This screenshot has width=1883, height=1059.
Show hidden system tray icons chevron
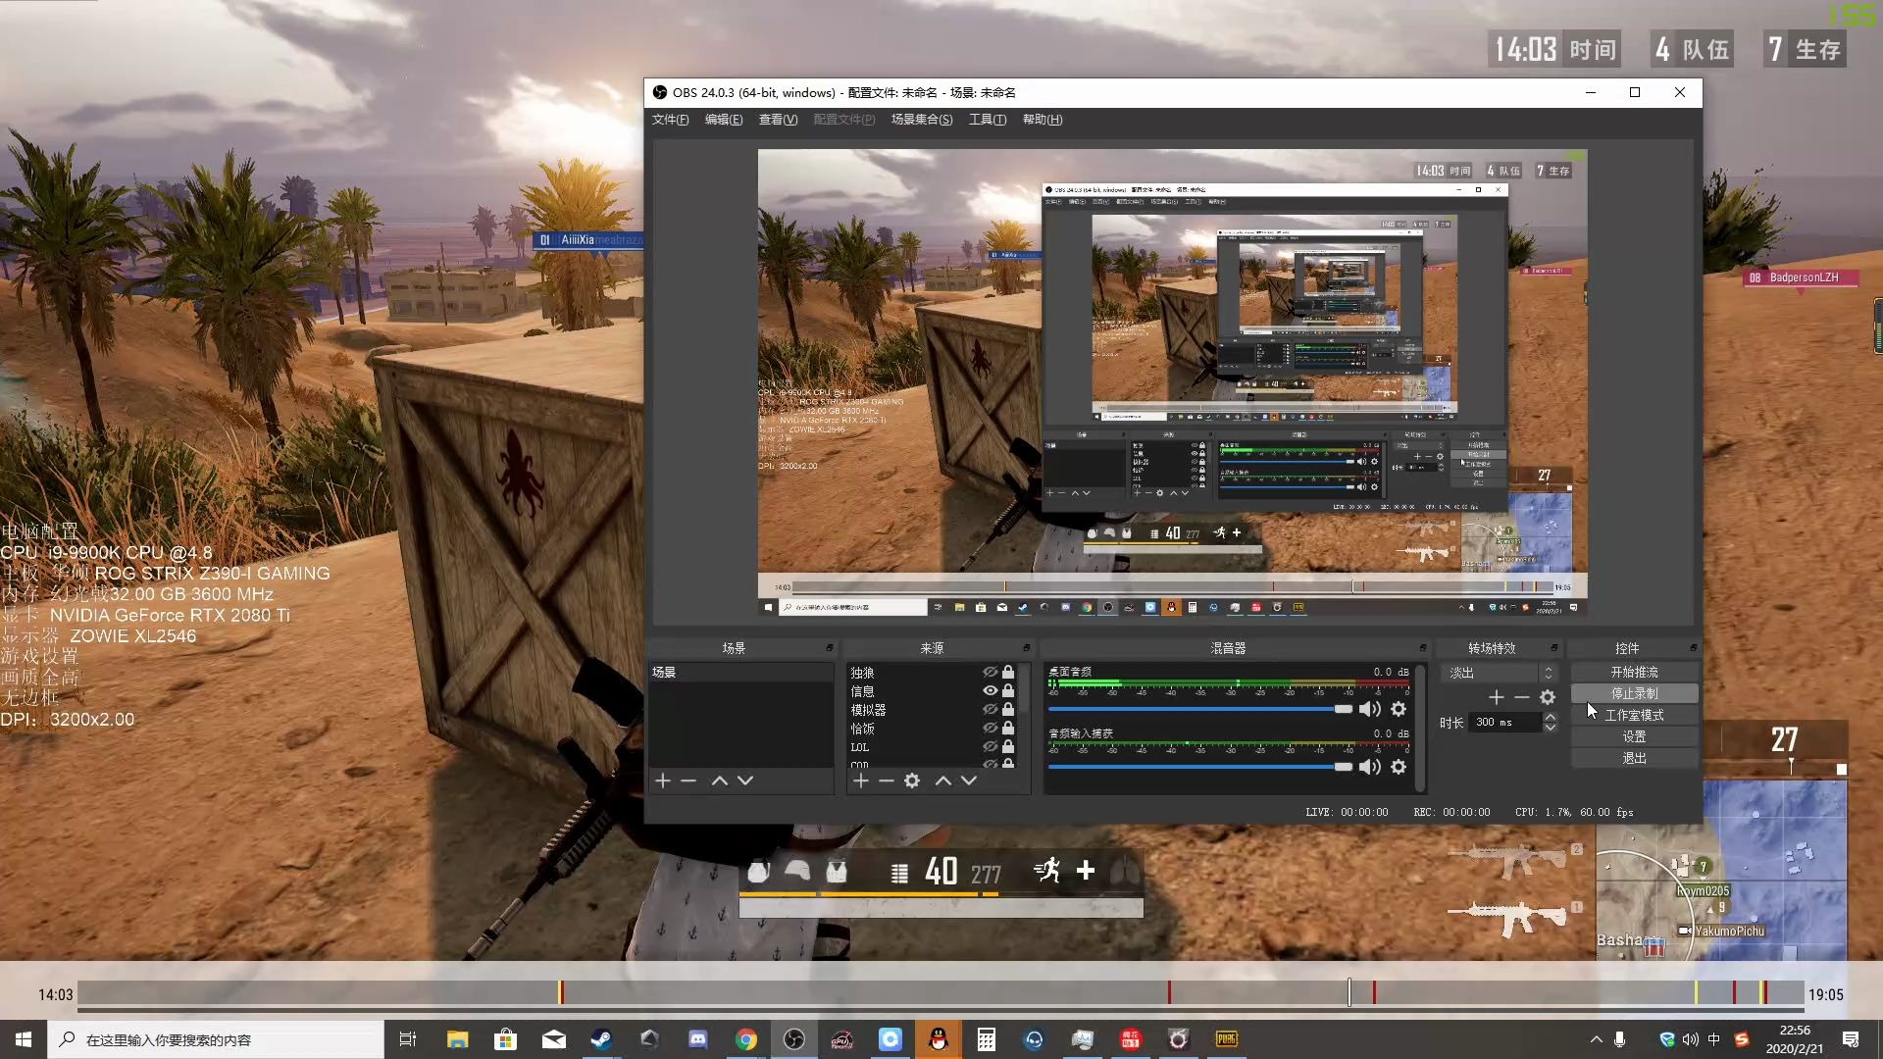[x=1596, y=1039]
